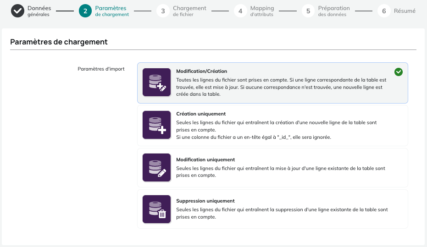Select the Suppression uniquement import mode
This screenshot has width=427, height=247.
click(x=272, y=209)
